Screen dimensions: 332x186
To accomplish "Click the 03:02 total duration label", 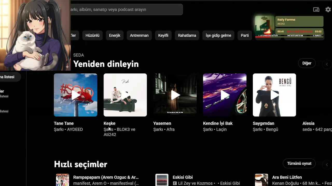I will [x=318, y=32].
